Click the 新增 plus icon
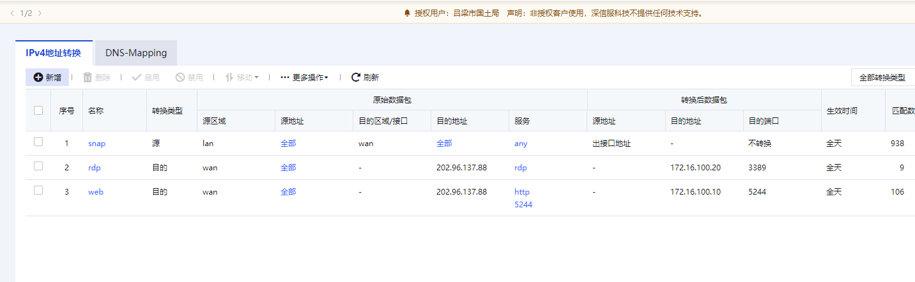The image size is (915, 282). [x=38, y=77]
